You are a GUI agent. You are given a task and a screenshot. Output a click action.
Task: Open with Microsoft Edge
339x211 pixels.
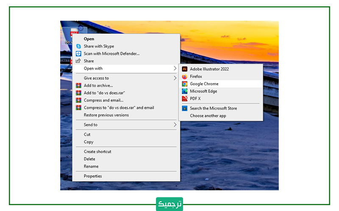pyautogui.click(x=221, y=91)
